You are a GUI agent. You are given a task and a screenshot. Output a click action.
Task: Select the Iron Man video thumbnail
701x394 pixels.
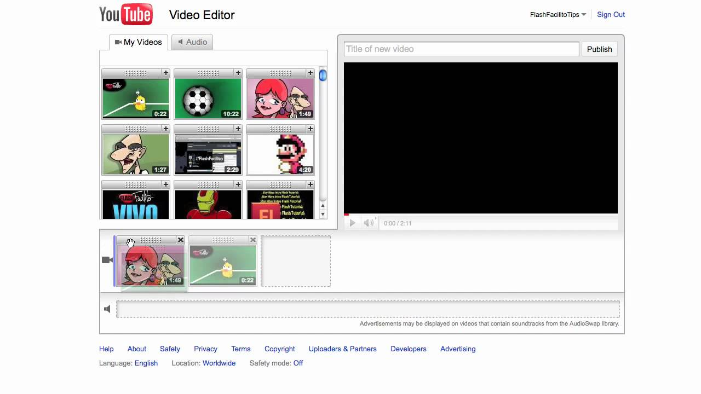pos(208,204)
